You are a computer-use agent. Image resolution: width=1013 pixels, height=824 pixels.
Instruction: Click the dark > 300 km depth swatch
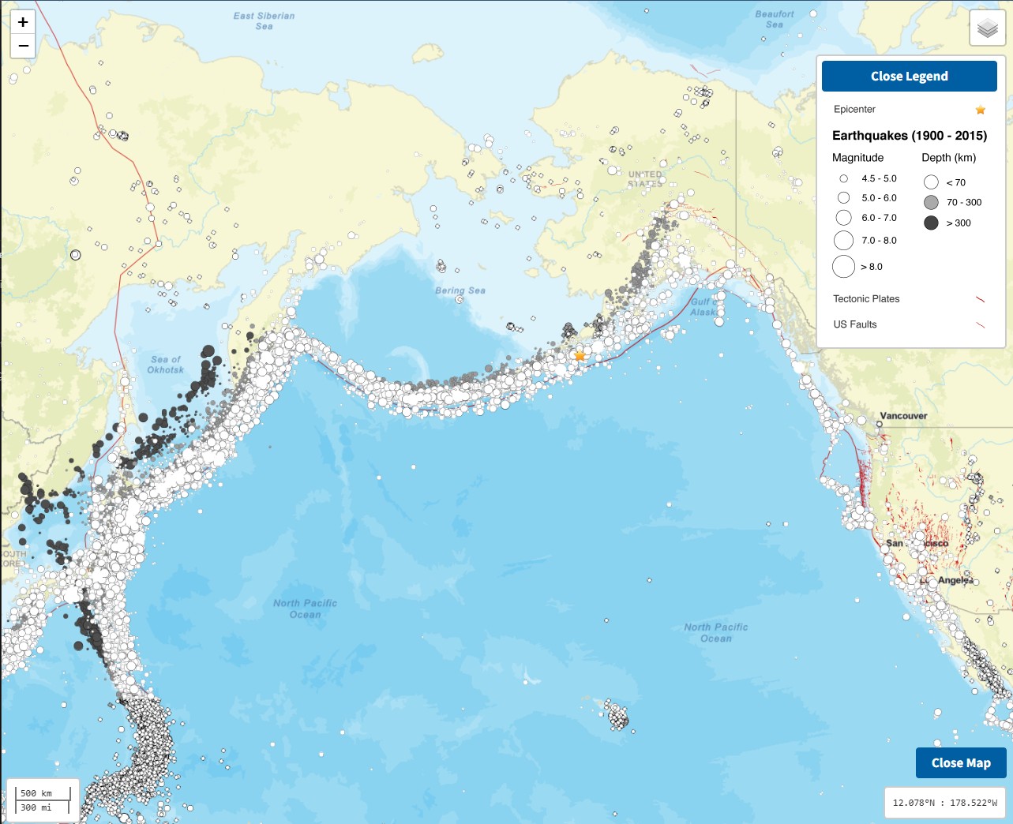tap(931, 223)
